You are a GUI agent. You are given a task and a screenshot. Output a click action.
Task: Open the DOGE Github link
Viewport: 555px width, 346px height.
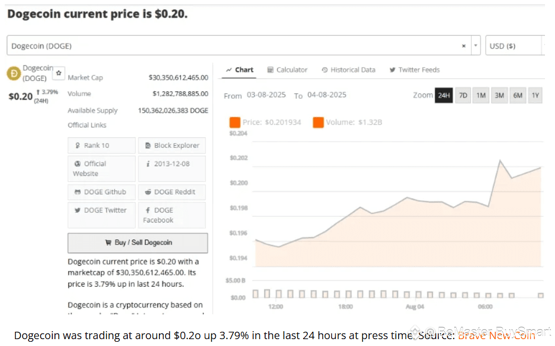point(101,192)
